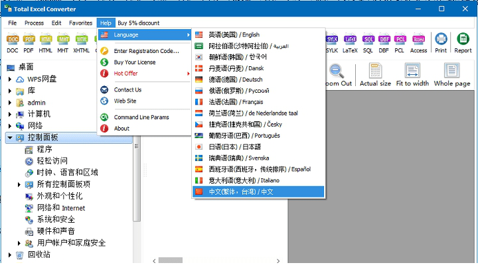This screenshot has width=478, height=273.
Task: Switch interface to Deutsch
Action: tap(258, 80)
